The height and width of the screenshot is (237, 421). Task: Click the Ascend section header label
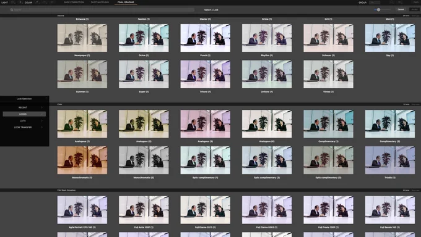click(61, 16)
